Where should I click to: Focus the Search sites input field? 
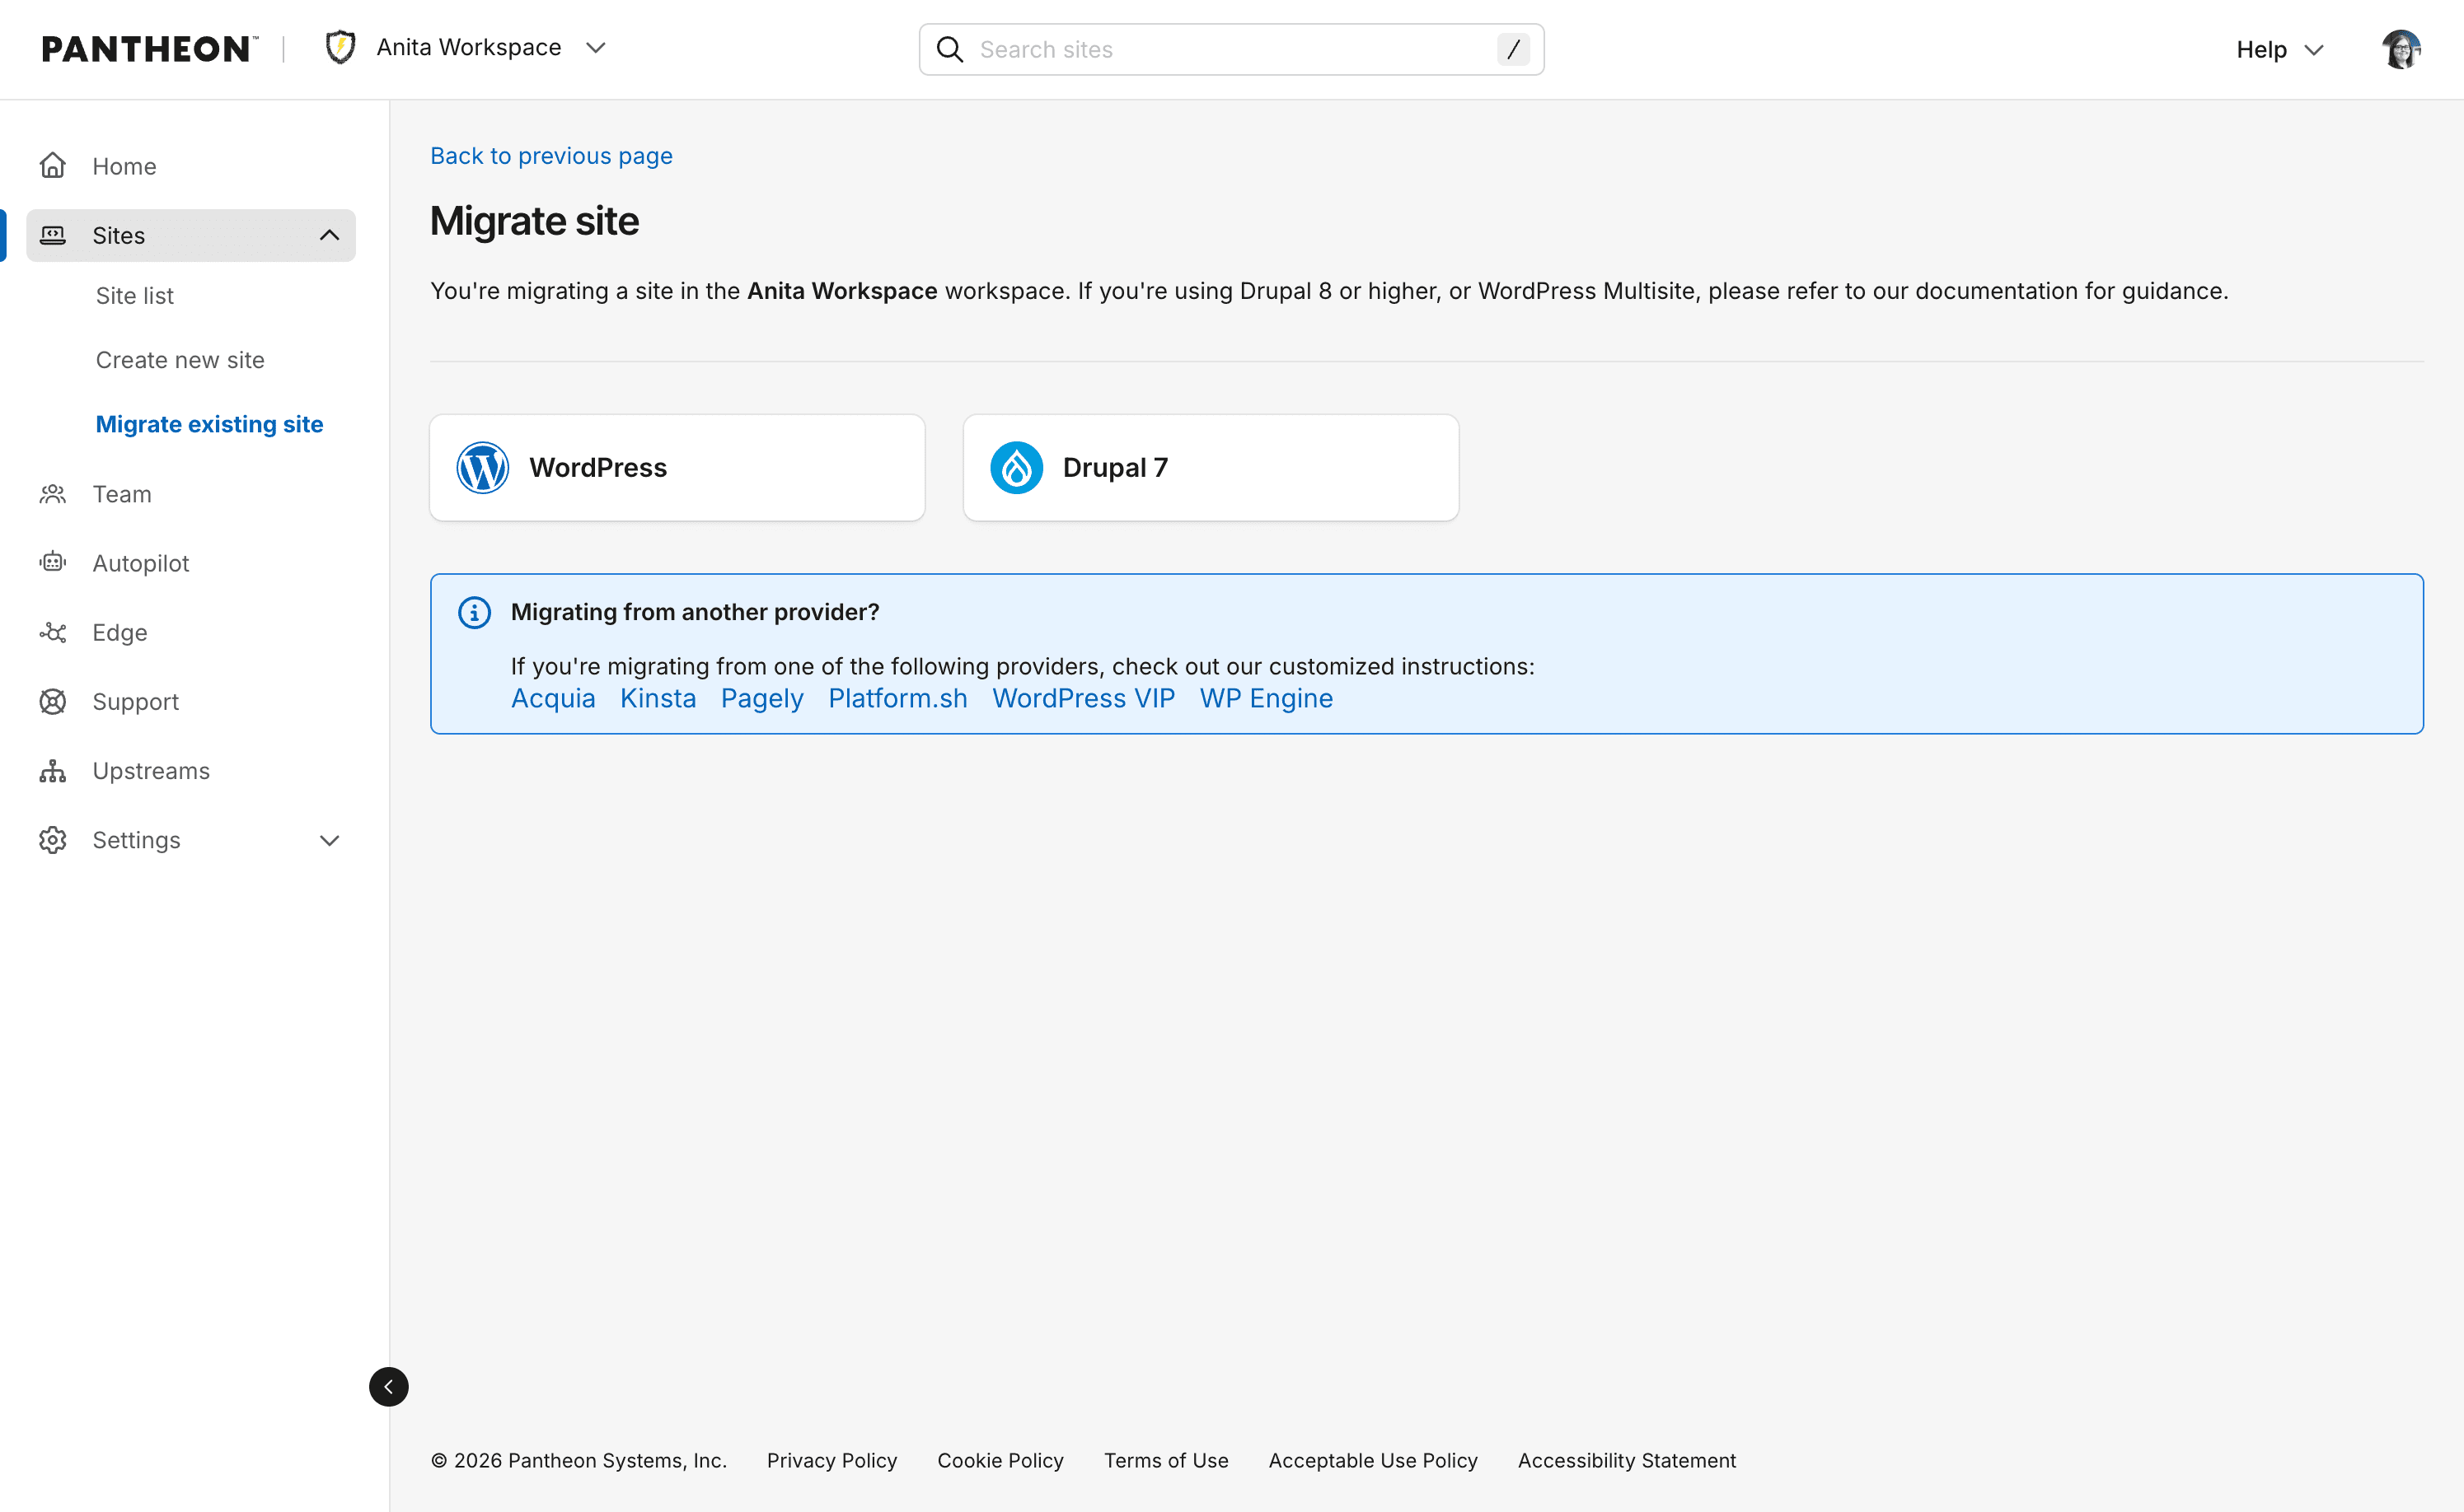[x=1230, y=49]
